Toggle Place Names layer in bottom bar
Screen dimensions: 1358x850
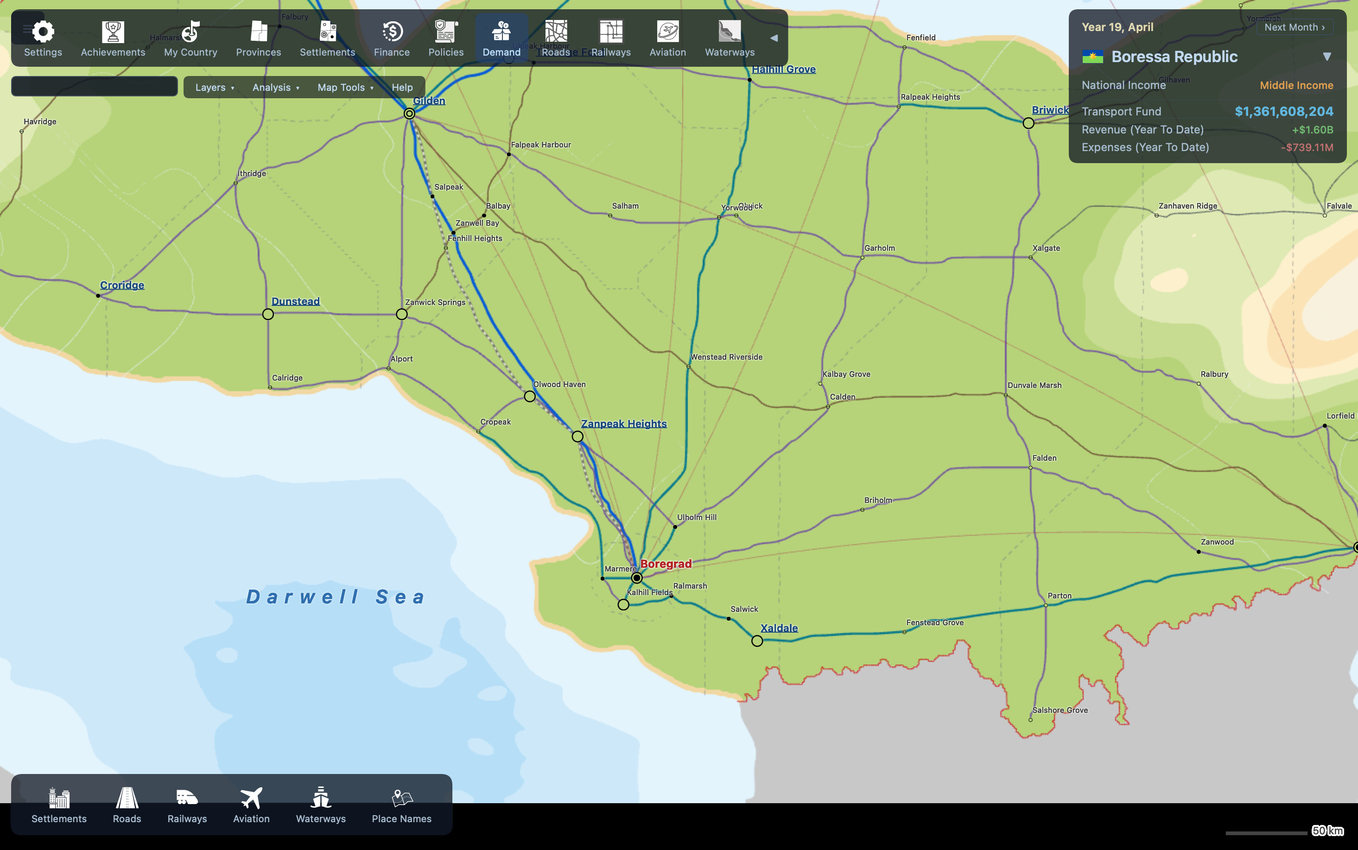pyautogui.click(x=401, y=805)
